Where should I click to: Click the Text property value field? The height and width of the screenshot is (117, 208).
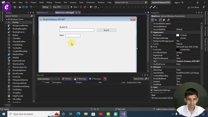tap(188, 61)
